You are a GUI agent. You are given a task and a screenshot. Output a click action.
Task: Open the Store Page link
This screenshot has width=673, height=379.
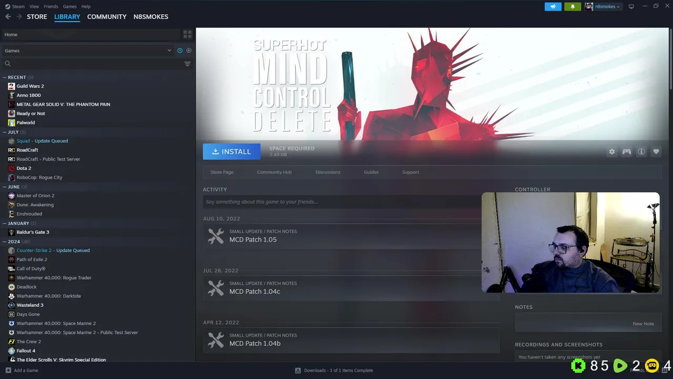pyautogui.click(x=222, y=172)
